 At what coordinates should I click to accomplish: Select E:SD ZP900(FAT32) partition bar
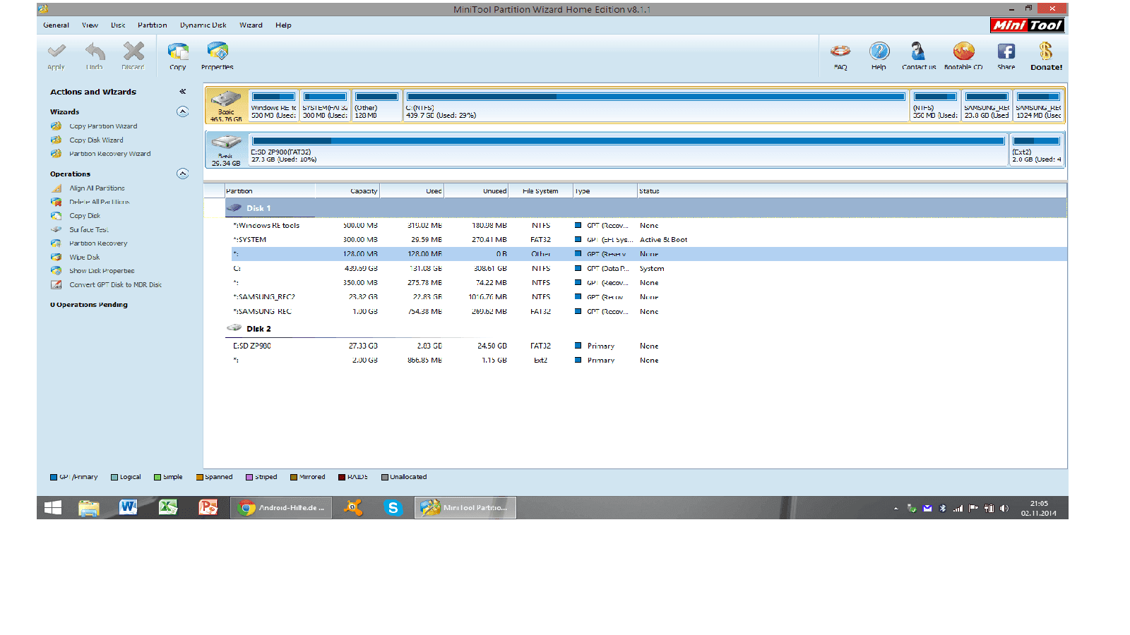pyautogui.click(x=629, y=150)
